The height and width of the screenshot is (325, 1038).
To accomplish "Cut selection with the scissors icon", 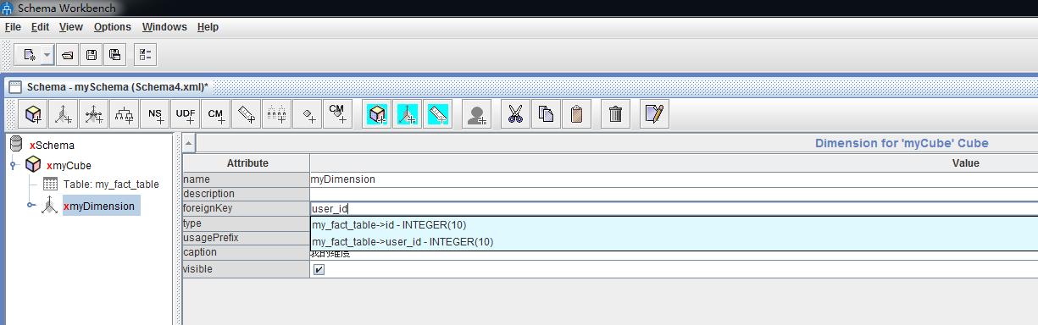I will 515,113.
